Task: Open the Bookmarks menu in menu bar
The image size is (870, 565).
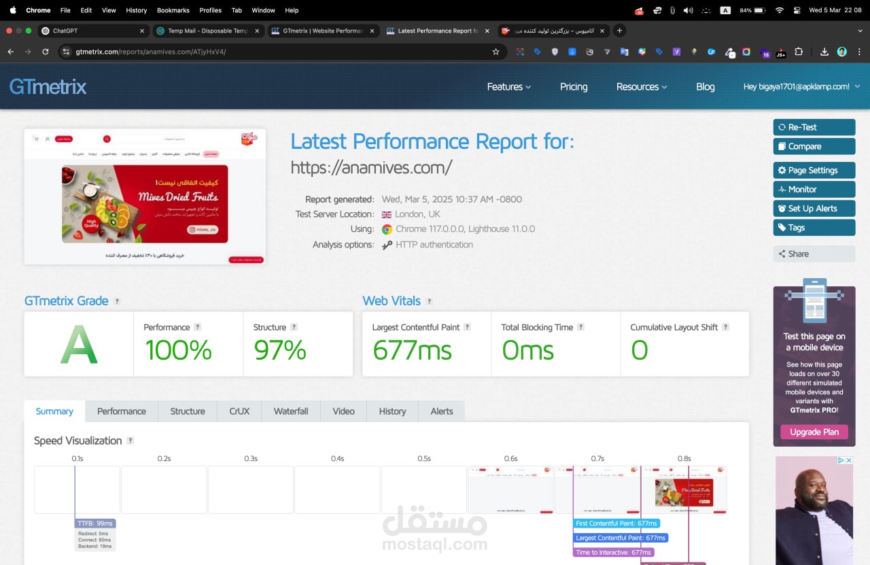Action: (173, 10)
